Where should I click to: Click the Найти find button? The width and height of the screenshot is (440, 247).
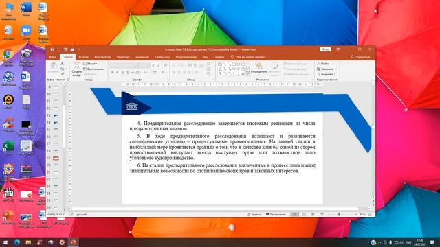324,64
